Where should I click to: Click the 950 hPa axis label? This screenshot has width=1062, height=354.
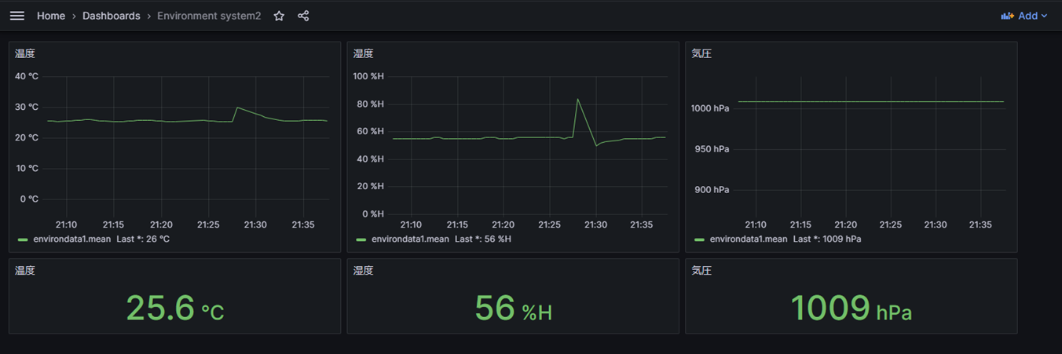[x=712, y=148]
